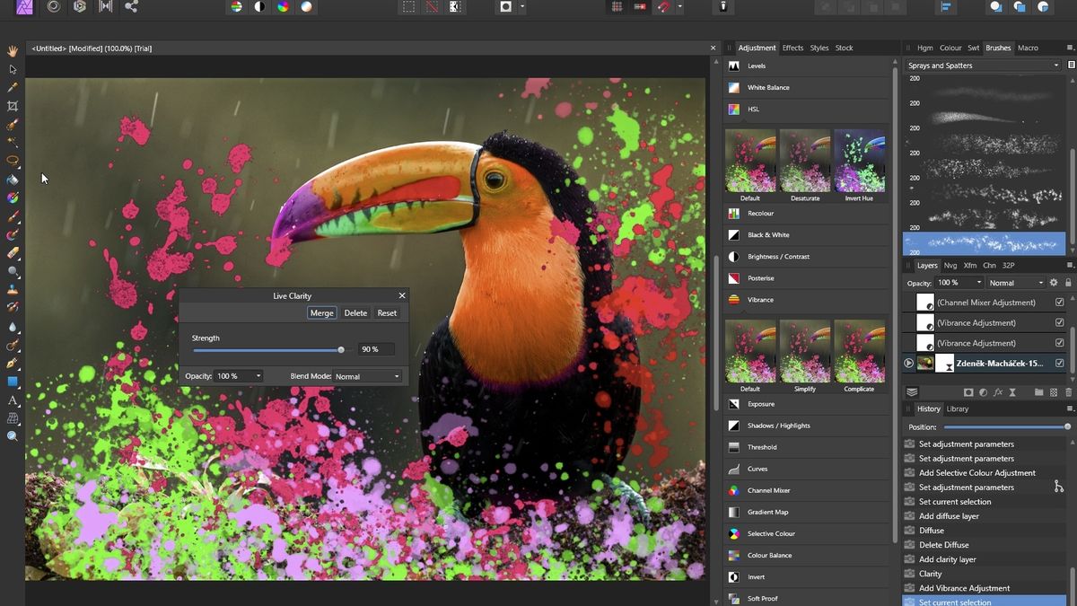
Task: Click Merge in Live Clarity dialog
Action: [322, 313]
